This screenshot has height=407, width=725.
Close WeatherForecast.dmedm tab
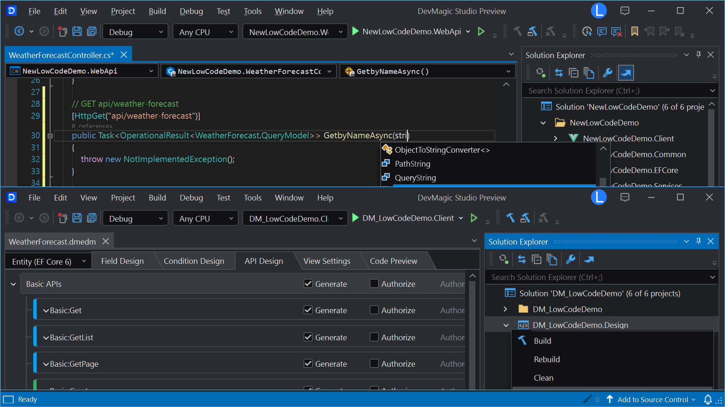coord(106,241)
